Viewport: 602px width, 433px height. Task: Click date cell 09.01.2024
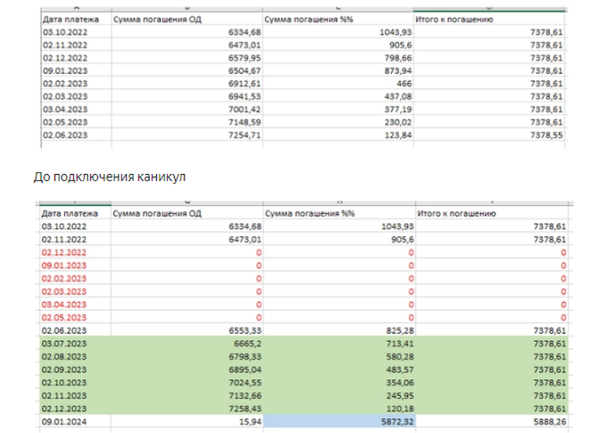[75, 422]
